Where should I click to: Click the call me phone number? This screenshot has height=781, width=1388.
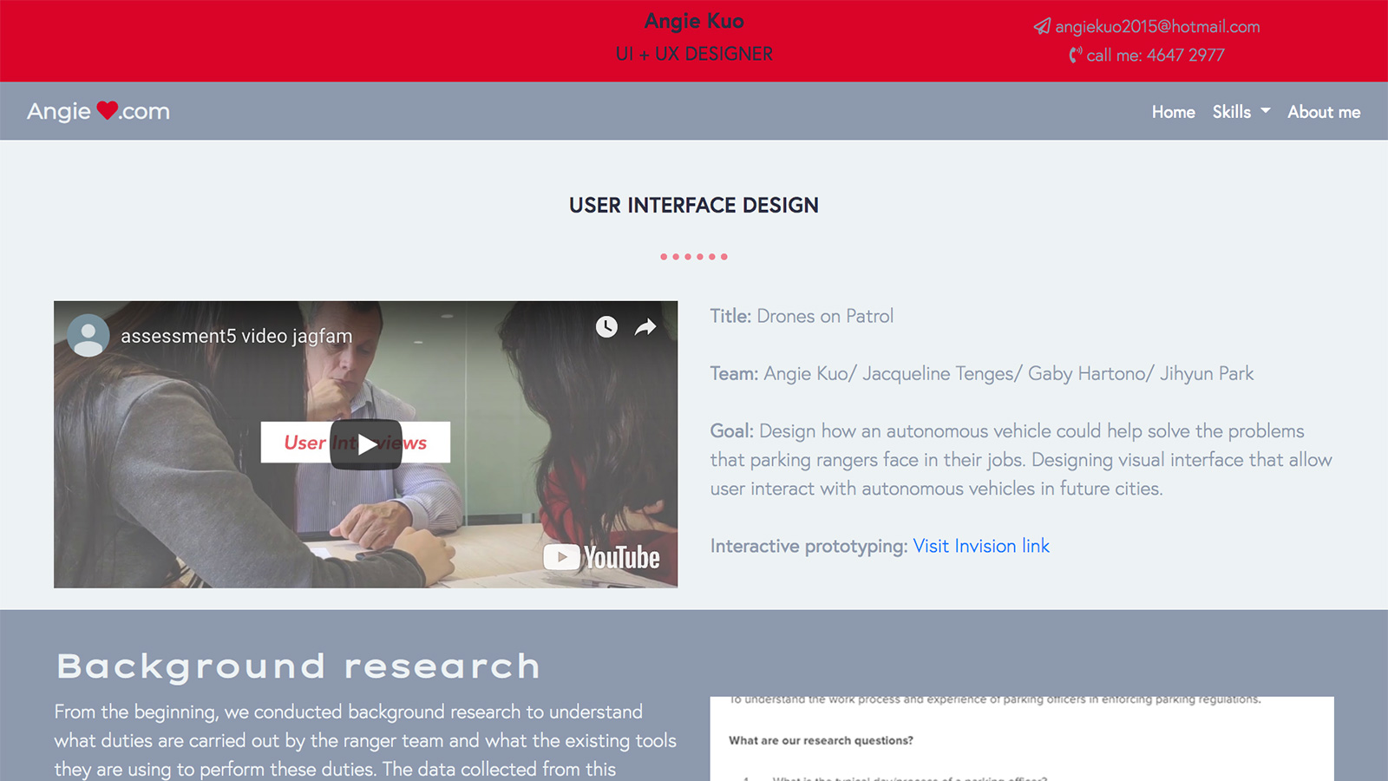[1156, 56]
